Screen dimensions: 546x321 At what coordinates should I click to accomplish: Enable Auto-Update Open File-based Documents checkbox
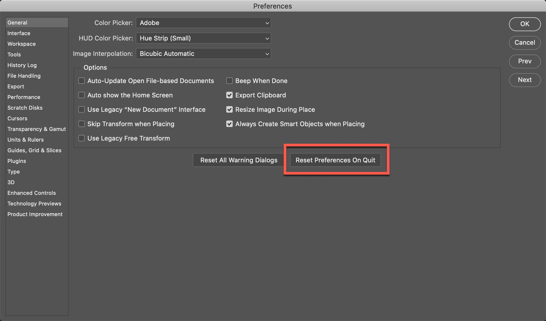81,81
